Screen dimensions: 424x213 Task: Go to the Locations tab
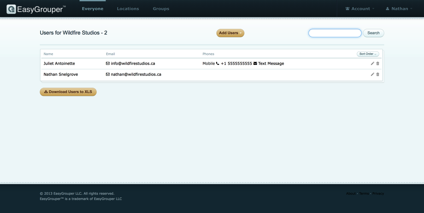128,9
